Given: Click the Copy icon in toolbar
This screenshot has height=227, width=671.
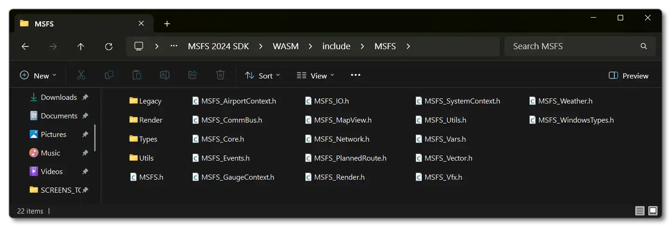Looking at the screenshot, I should coord(109,75).
